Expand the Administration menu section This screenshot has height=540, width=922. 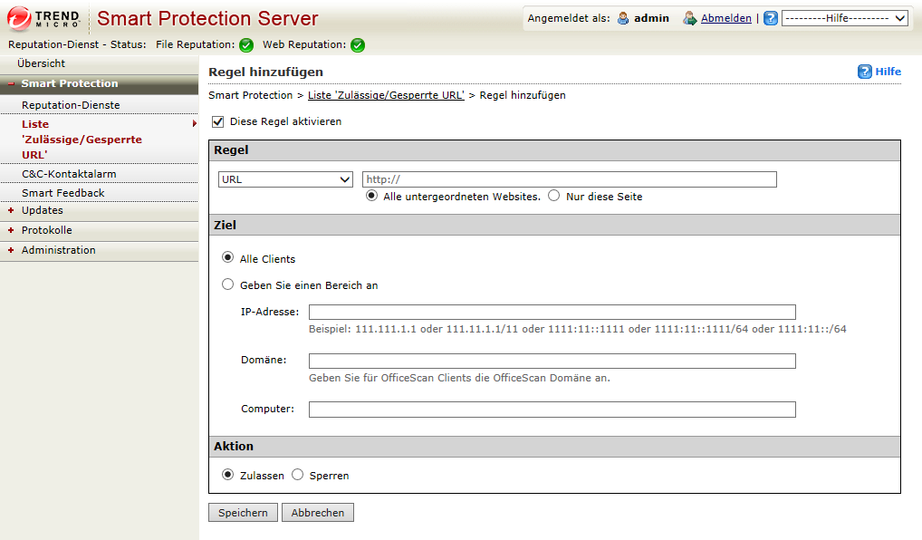click(x=58, y=250)
